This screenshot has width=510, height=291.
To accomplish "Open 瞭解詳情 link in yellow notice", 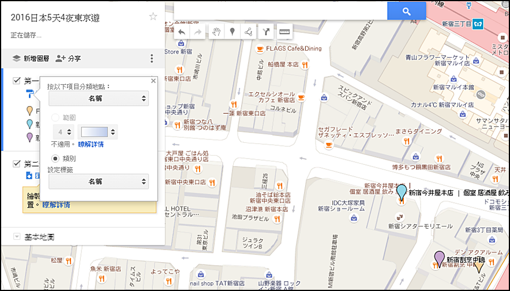I will tap(56, 205).
